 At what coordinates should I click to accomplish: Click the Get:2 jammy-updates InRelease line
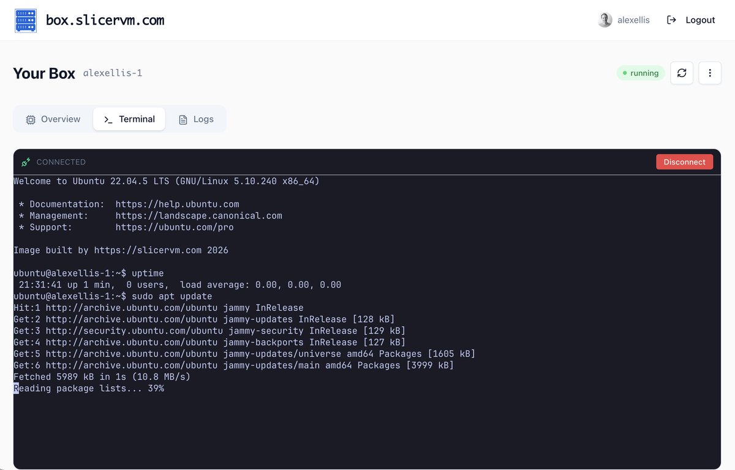click(x=204, y=319)
